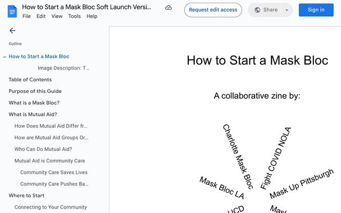Open the Edit menu

coord(41,16)
